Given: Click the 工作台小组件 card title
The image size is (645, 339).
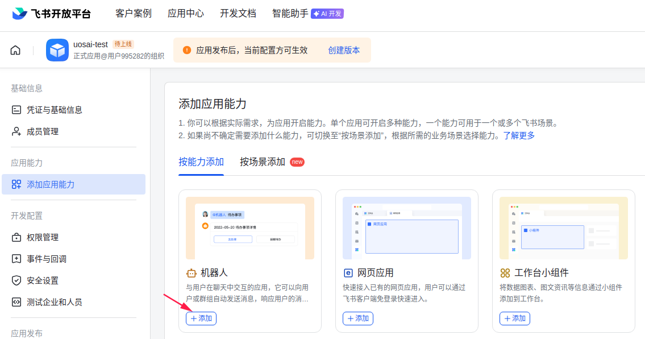Looking at the screenshot, I should click(x=542, y=272).
